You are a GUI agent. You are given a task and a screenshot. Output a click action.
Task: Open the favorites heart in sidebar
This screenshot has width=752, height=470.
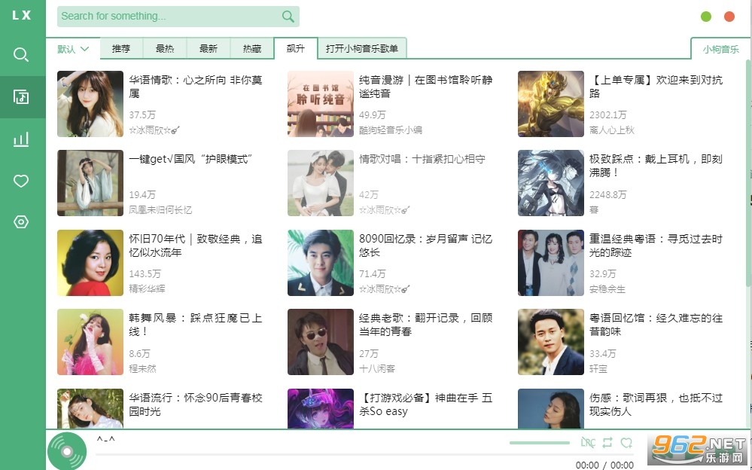22,181
